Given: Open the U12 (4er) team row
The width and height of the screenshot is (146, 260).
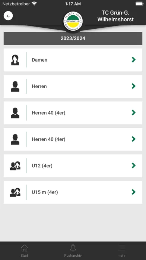Looking at the screenshot, I should click(73, 166).
